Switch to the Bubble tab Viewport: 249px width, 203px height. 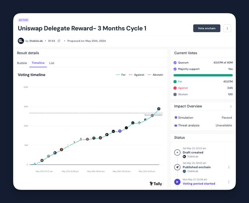22,63
